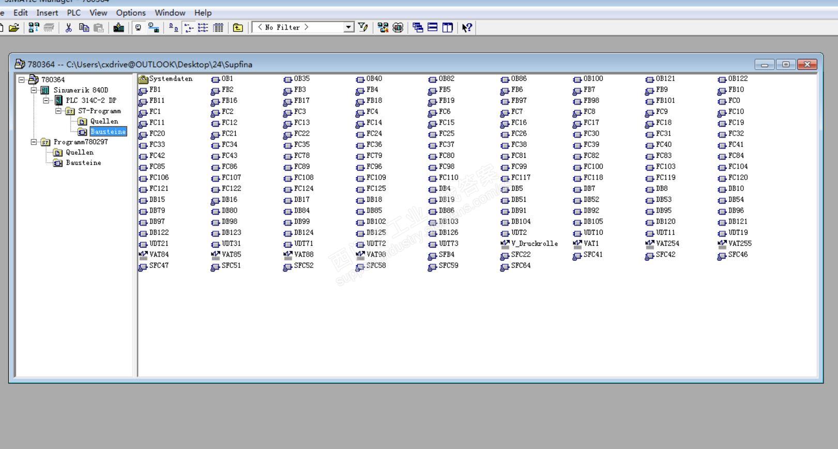The width and height of the screenshot is (838, 449).
Task: Select Bausteine under Programm780297
Action: (83, 162)
